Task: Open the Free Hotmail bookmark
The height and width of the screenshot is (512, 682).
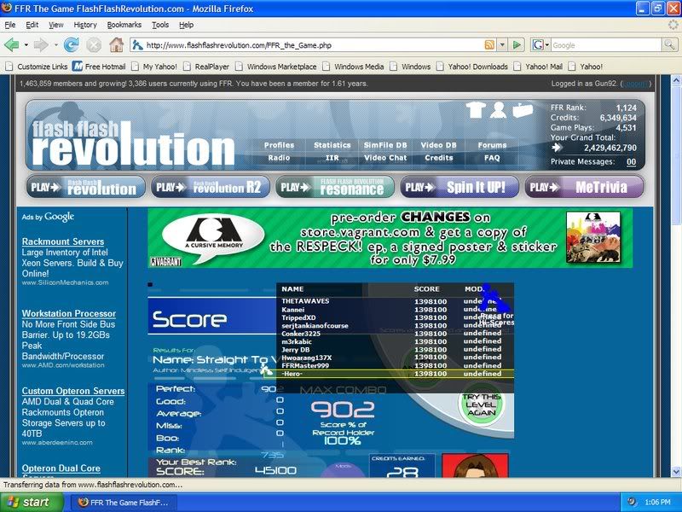Action: click(x=101, y=67)
